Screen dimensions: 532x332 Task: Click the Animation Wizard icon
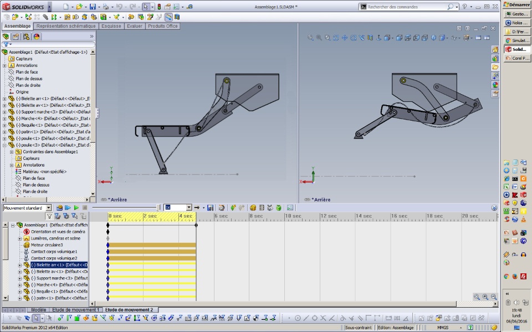coord(222,207)
